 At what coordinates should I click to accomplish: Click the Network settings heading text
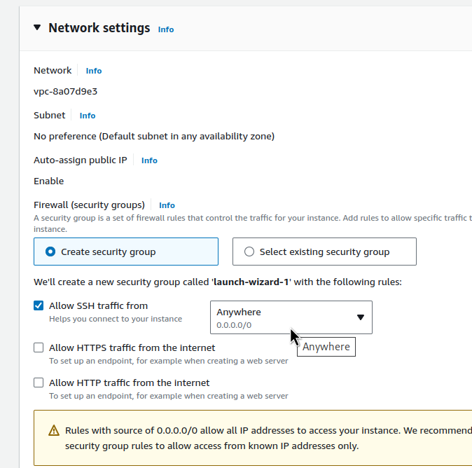coord(99,28)
